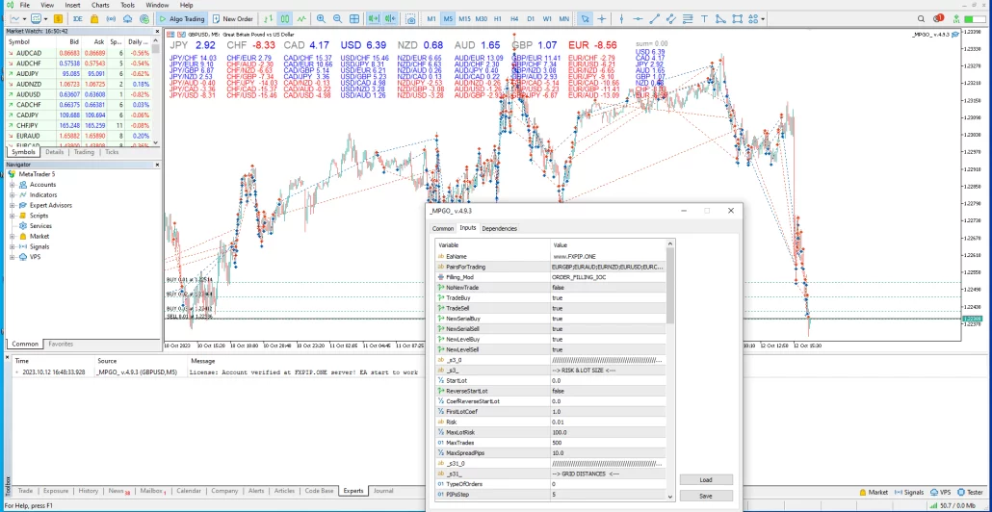Click the Zoom Out magnifier icon
Image resolution: width=992 pixels, height=512 pixels.
[336, 18]
